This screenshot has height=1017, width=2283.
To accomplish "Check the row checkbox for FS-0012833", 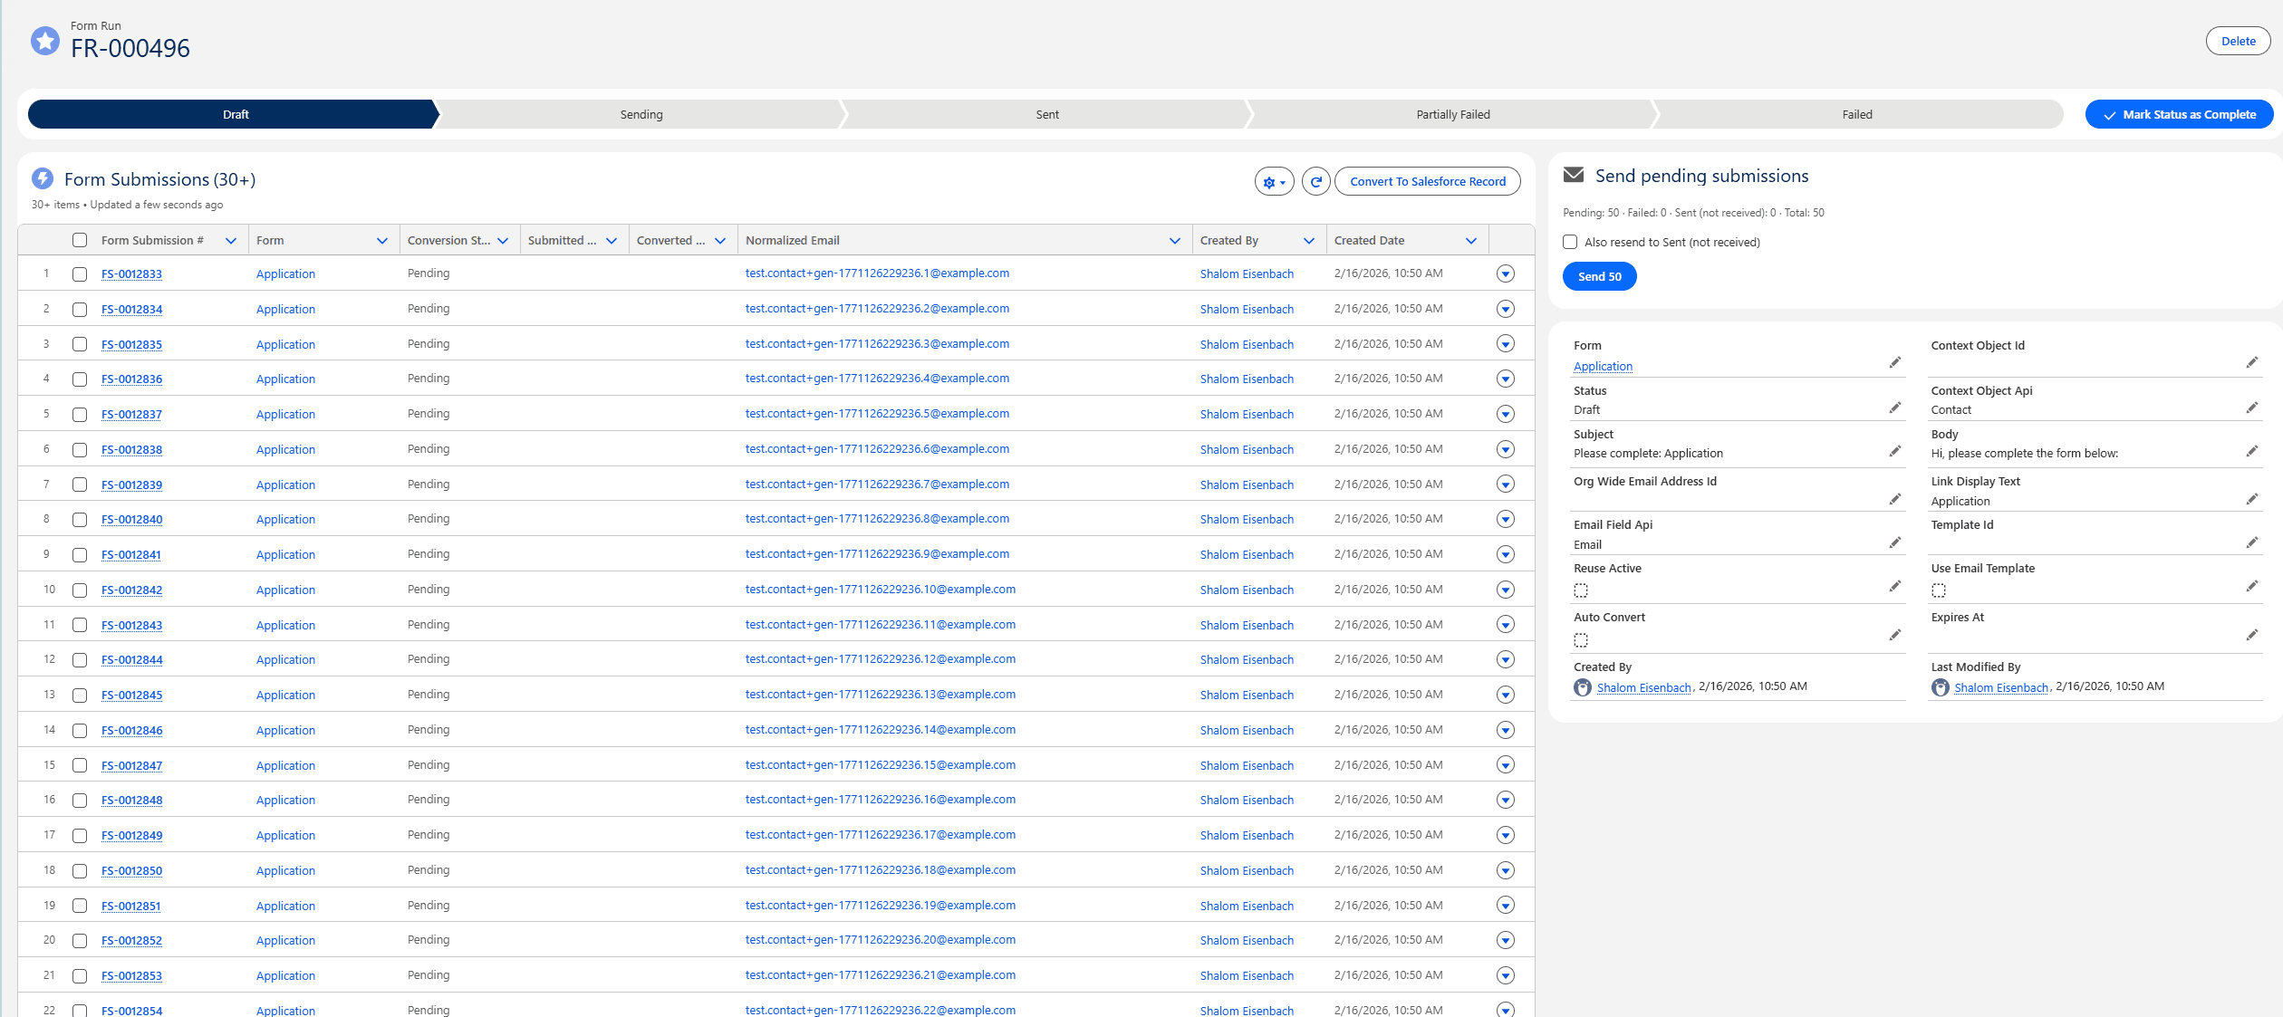I will tap(80, 273).
